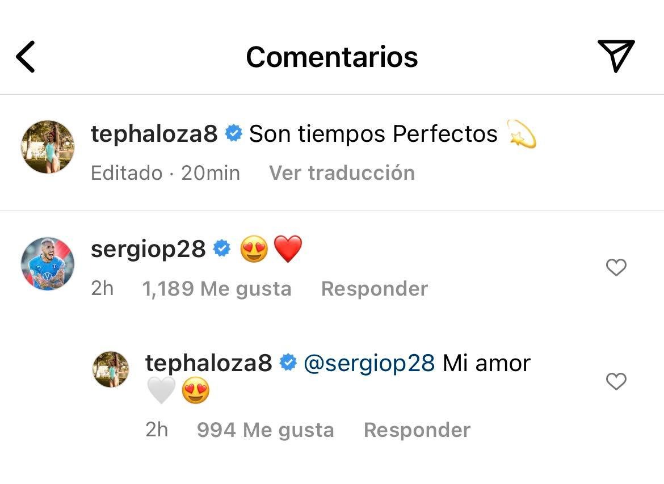Like the Mi amor reply heart

tap(616, 381)
